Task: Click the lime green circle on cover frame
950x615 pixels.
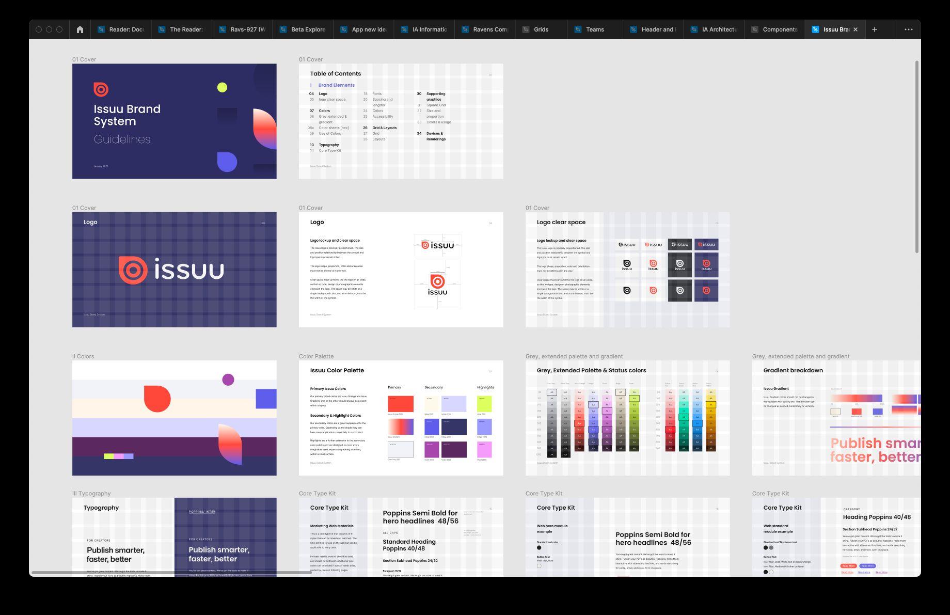Action: click(x=222, y=87)
